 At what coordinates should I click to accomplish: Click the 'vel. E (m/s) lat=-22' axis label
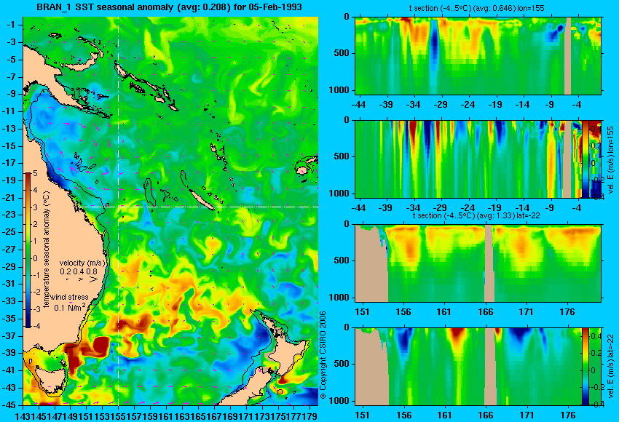point(610,367)
